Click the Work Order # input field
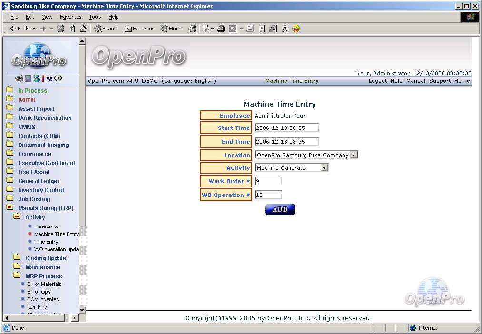This screenshot has height=334, width=482. tap(268, 181)
